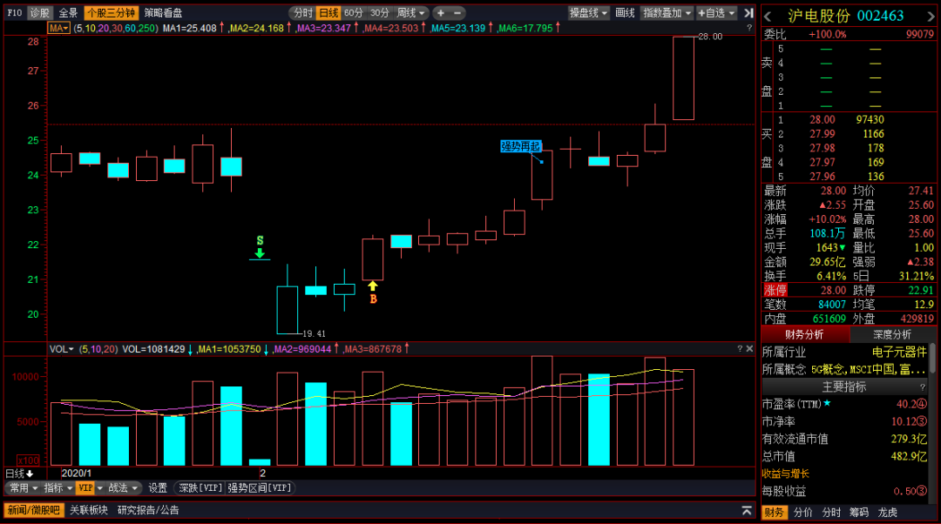Click the 设置 settings button
The width and height of the screenshot is (941, 524).
click(x=157, y=488)
